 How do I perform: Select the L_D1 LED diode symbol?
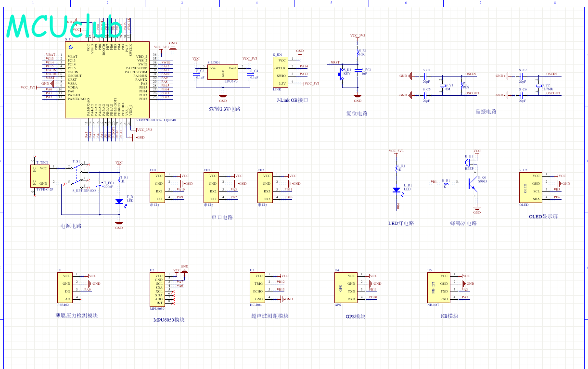tap(396, 190)
